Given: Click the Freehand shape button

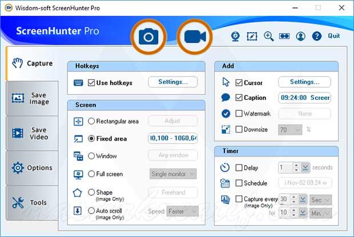Looking at the screenshot, I should point(173,192).
